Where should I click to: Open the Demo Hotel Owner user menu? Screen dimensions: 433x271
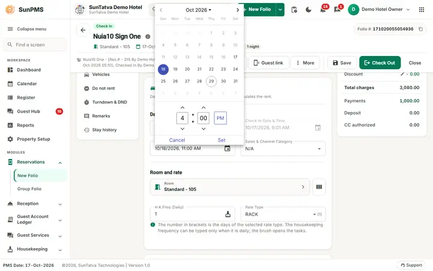379,10
